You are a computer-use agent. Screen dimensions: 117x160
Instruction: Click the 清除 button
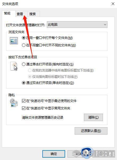pyautogui.click(x=93, y=117)
